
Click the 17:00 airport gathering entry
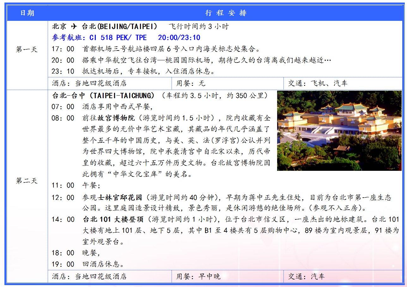pos(155,49)
